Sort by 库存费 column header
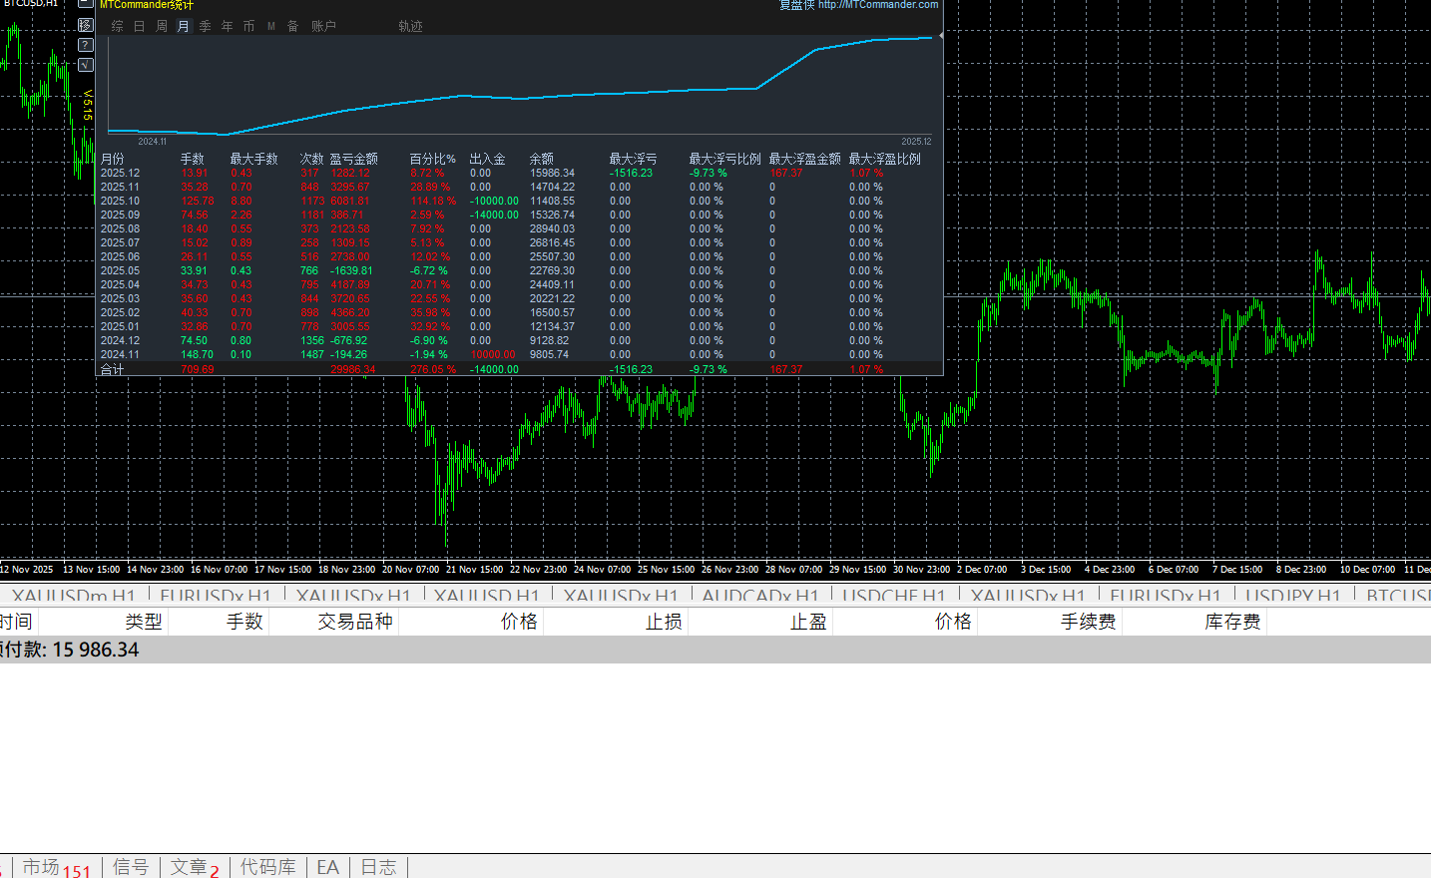The width and height of the screenshot is (1431, 878). click(1232, 622)
